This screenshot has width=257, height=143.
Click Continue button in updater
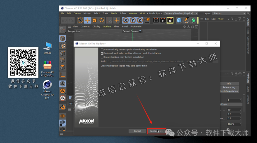click(156, 131)
